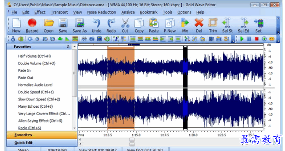Screen dimensions: 285x151
Task: Click the upper horizontal scrollbar thumb
Action: [x=132, y=140]
